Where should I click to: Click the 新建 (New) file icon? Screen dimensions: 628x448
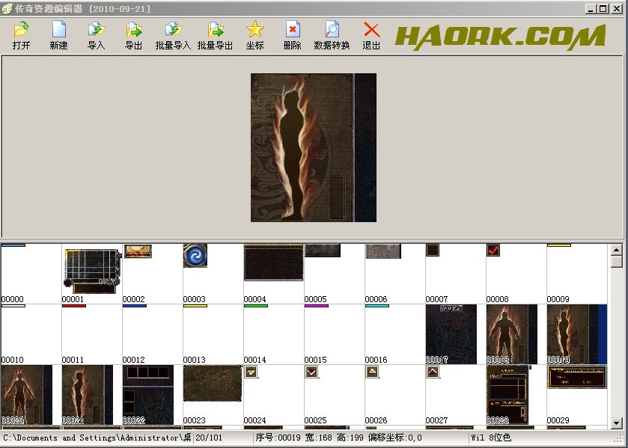click(58, 30)
